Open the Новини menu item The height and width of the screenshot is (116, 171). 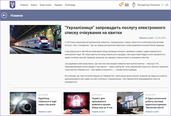coord(24,5)
